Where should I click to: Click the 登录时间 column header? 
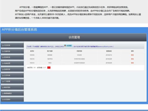(109, 51)
